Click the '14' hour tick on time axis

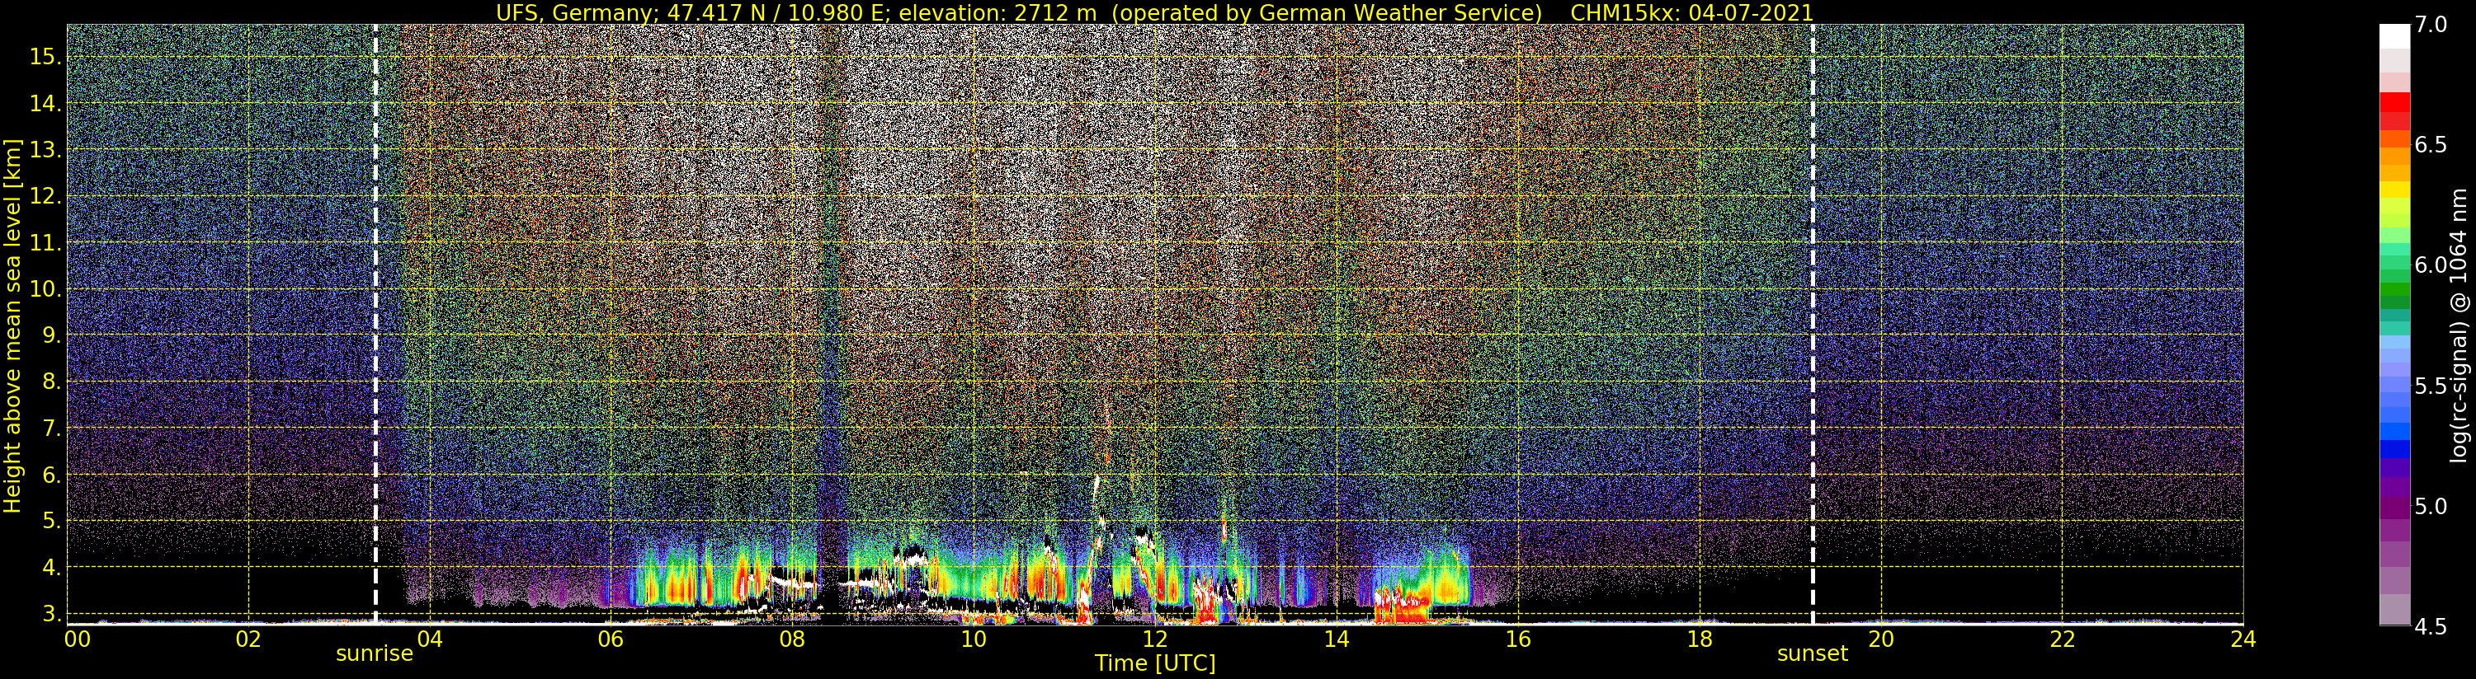click(x=1336, y=638)
